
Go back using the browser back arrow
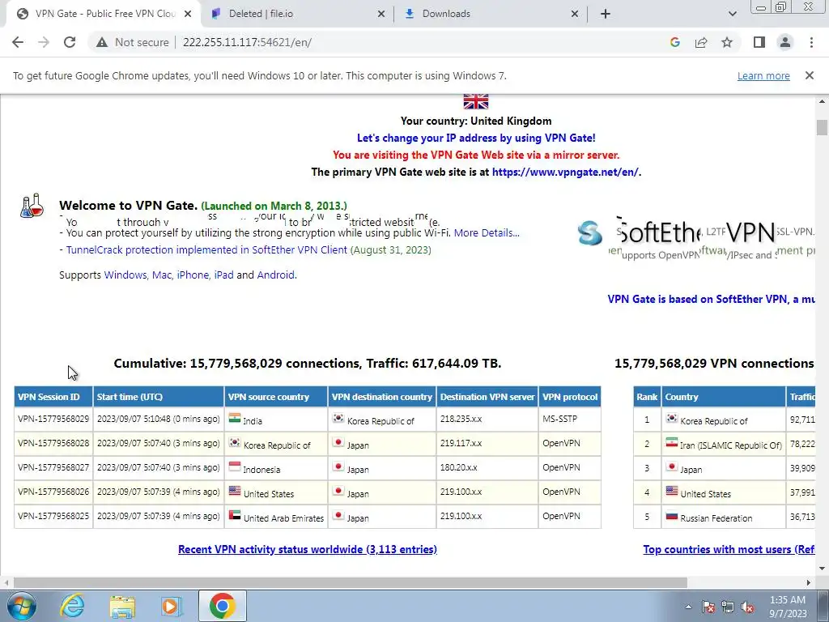point(18,42)
